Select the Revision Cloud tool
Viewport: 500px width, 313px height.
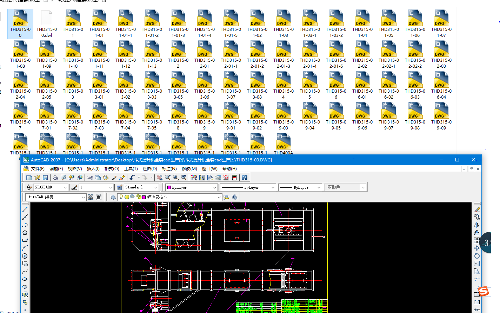[x=25, y=264]
